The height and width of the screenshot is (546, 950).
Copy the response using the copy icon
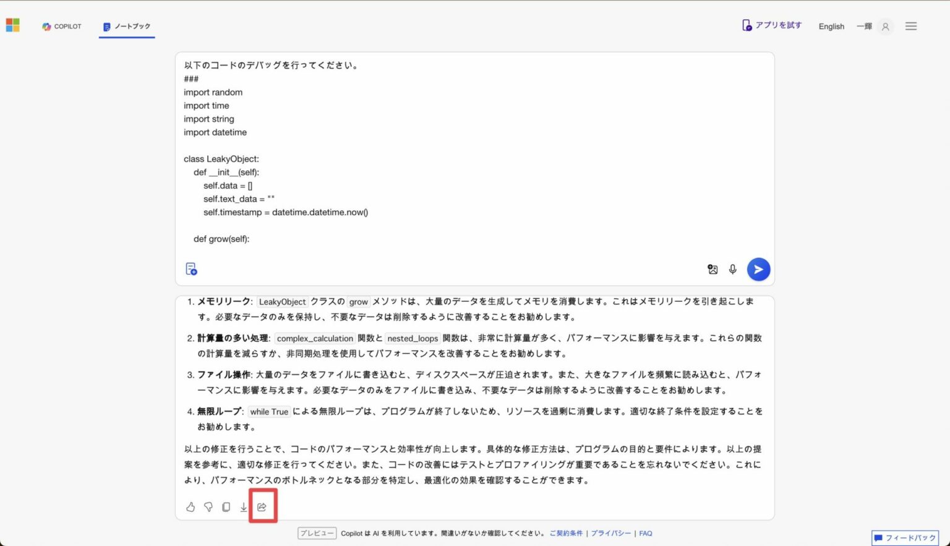225,506
